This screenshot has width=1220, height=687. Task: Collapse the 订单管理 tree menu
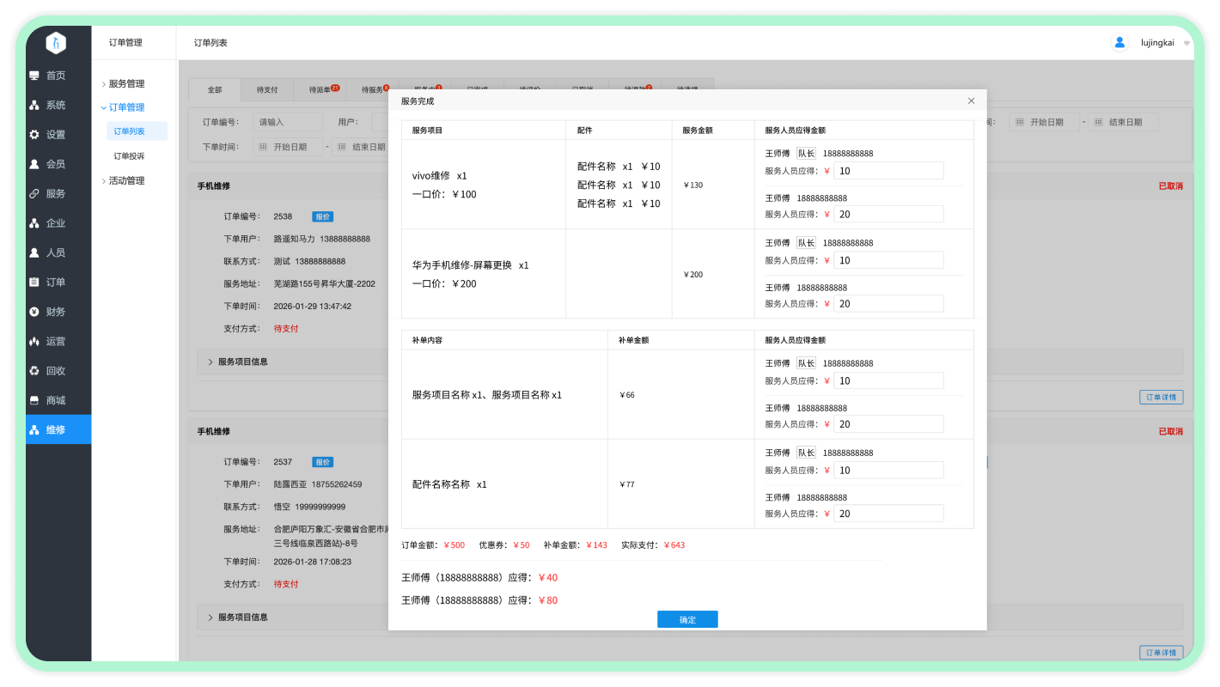[104, 107]
